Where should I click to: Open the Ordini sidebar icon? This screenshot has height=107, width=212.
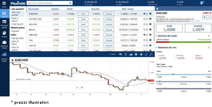(x=4, y=34)
